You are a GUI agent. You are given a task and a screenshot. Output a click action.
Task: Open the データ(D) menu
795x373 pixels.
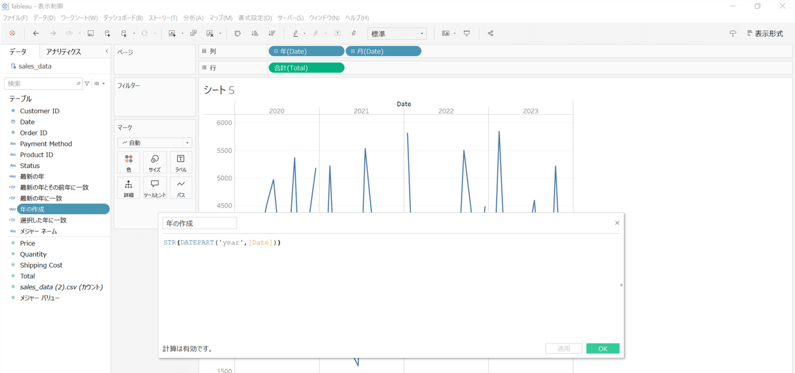pyautogui.click(x=44, y=18)
